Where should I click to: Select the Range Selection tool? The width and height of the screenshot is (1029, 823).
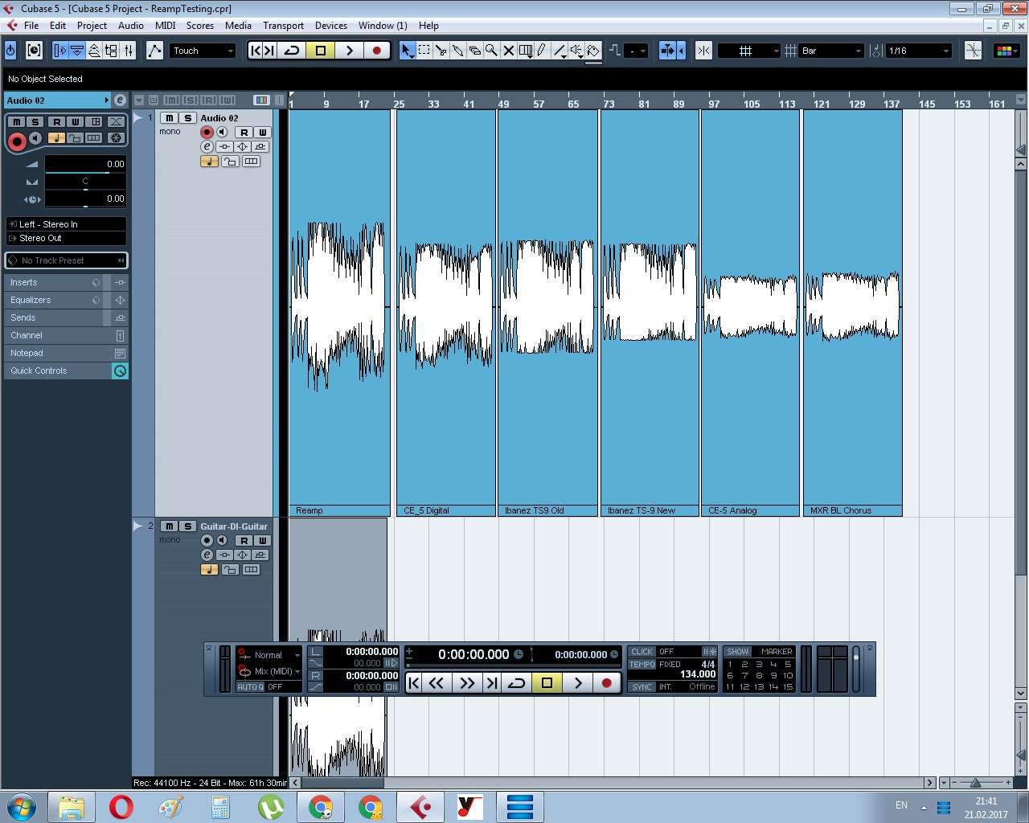coord(424,51)
